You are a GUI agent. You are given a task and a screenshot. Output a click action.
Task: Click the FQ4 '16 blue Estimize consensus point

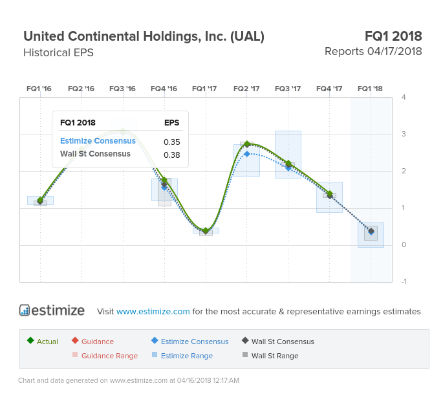(x=164, y=188)
